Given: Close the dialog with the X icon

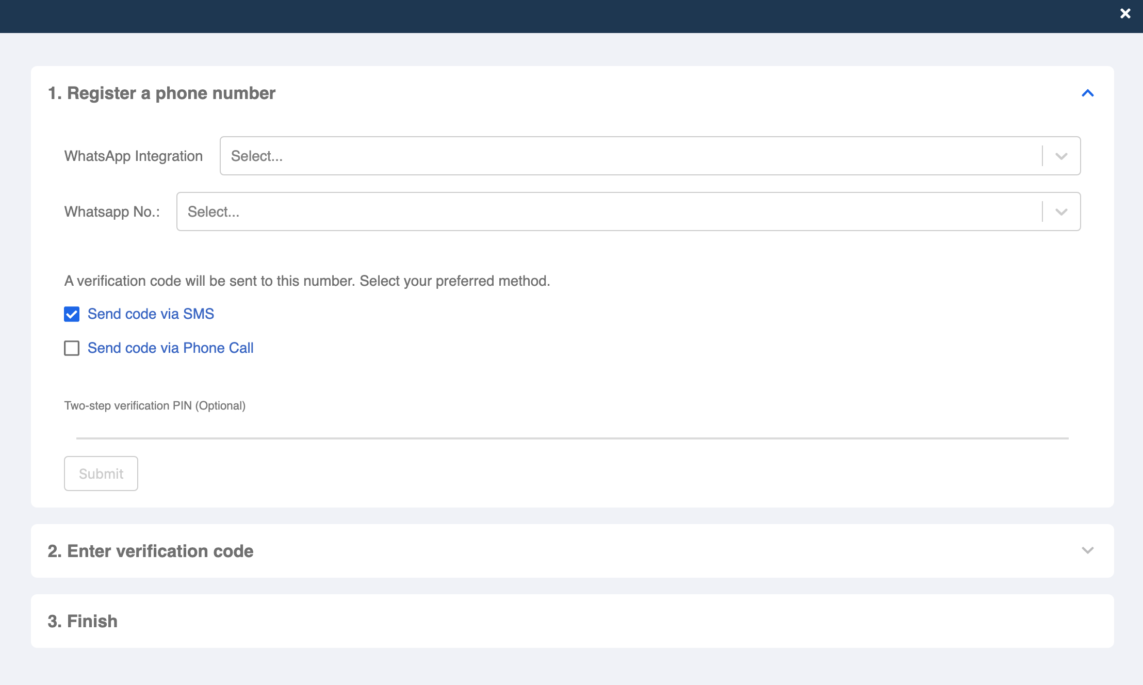Looking at the screenshot, I should pyautogui.click(x=1125, y=13).
